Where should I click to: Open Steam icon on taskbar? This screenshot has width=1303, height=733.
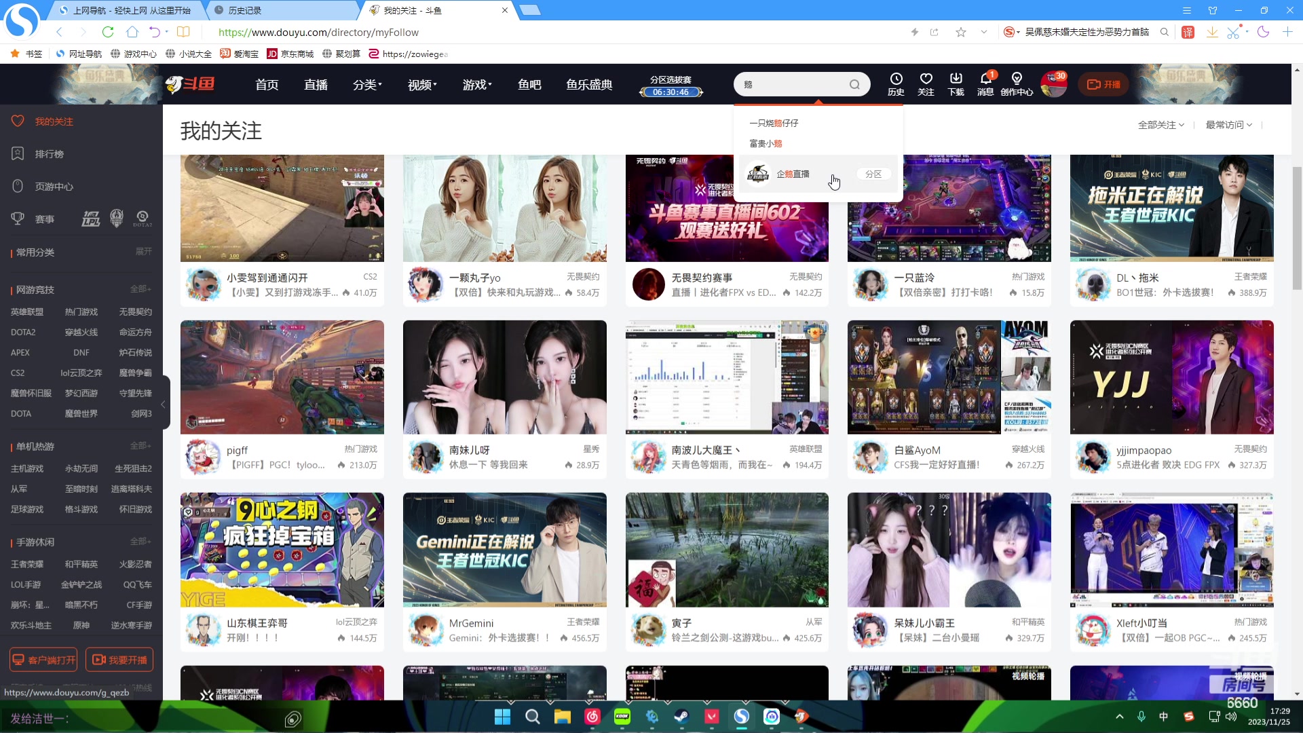[681, 717]
